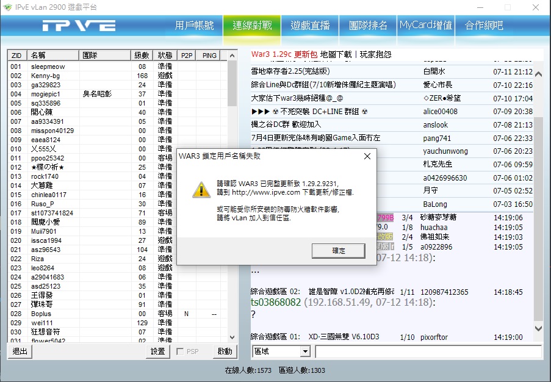Select user 開心陳 in the list
Screen dimensions: 551x382
click(117, 112)
